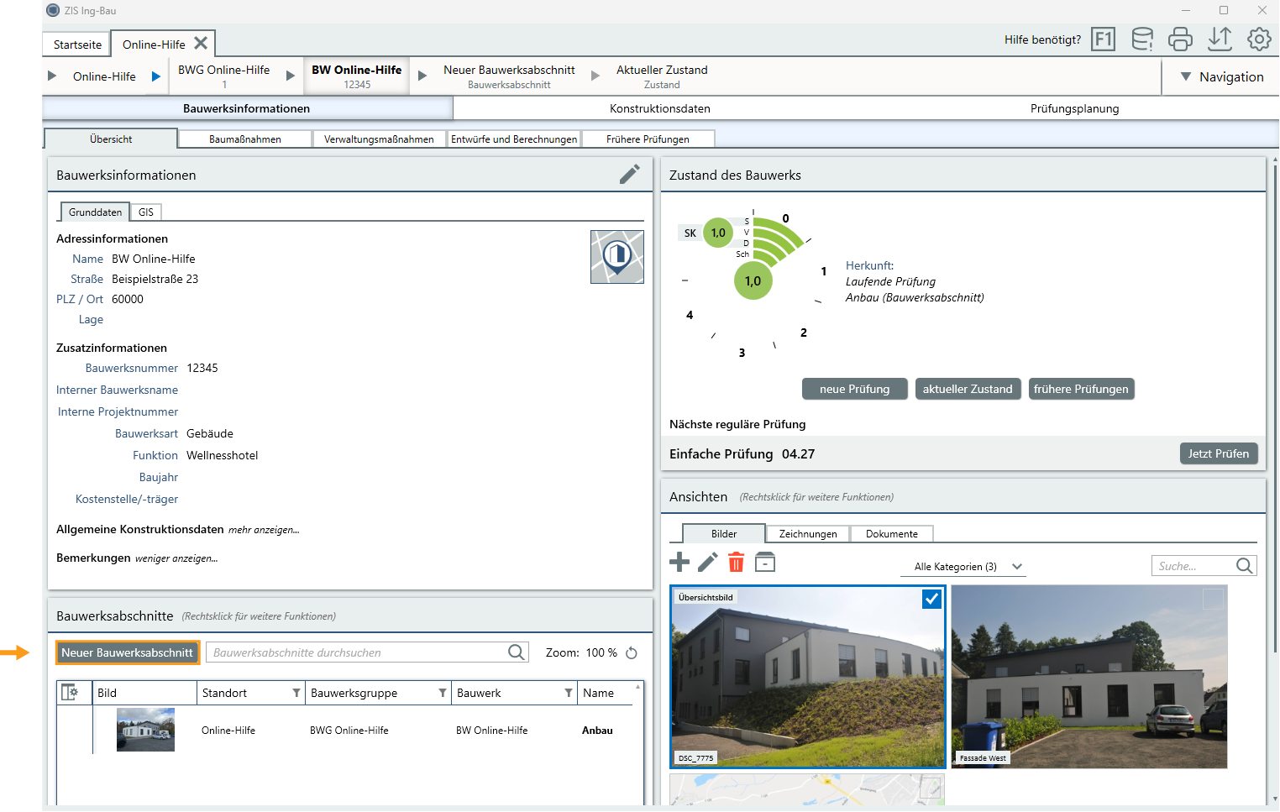Select the Übersichtsbild photo DSC_7775
Screen dimensions: 1280x812
click(x=808, y=677)
